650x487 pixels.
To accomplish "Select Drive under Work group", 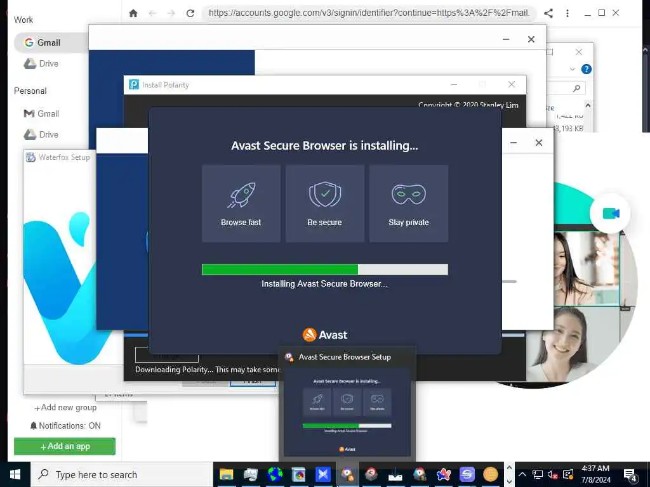I will (41, 64).
